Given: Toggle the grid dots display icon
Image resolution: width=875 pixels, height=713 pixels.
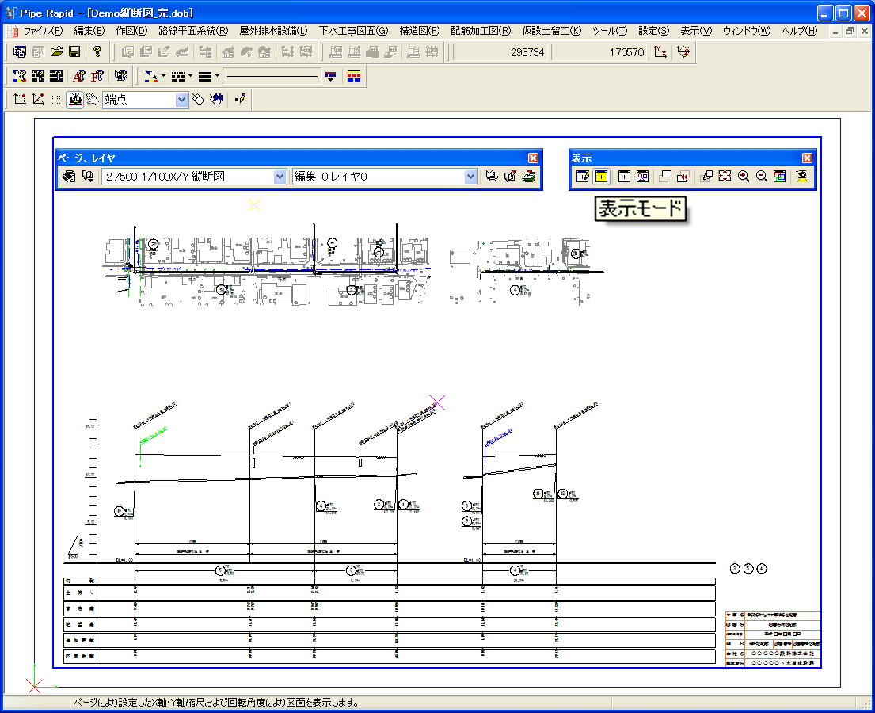Looking at the screenshot, I should pyautogui.click(x=56, y=100).
